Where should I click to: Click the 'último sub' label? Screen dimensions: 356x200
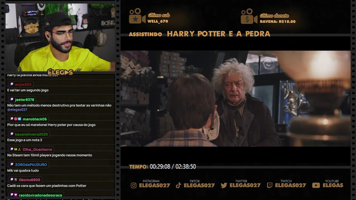coord(159,15)
